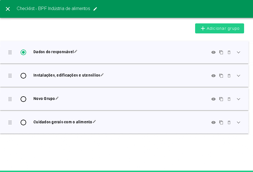Image resolution: width=253 pixels, height=172 pixels.
Task: Click the Adicionar grupo button
Action: click(x=219, y=28)
